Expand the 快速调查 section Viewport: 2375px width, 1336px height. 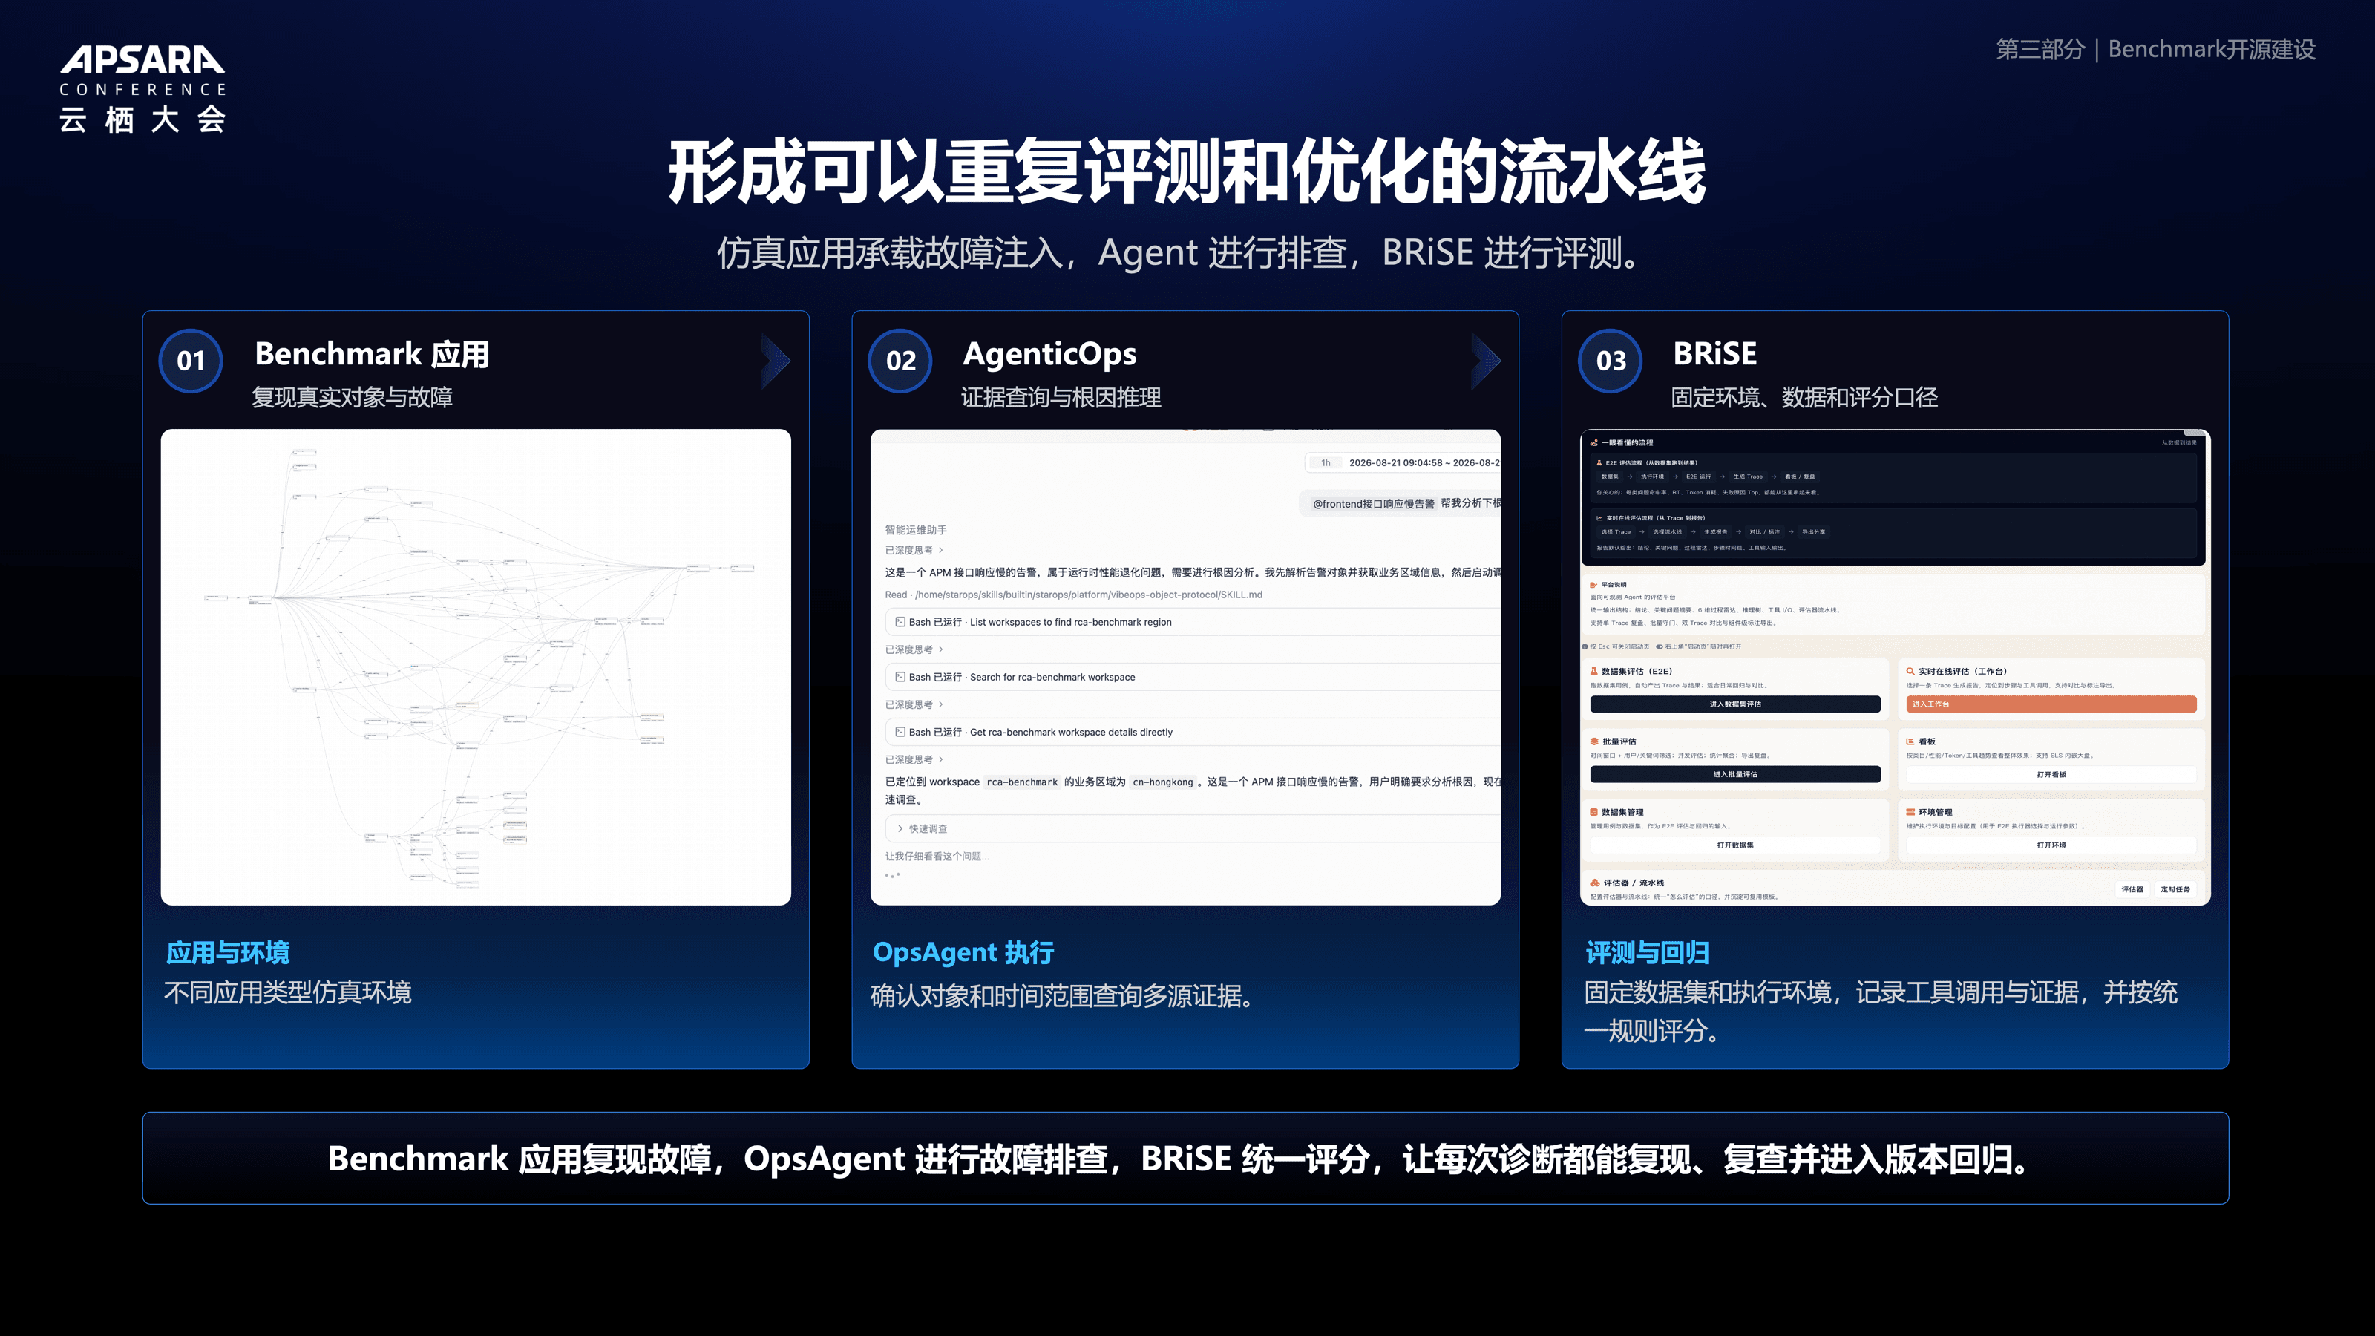(1193, 829)
